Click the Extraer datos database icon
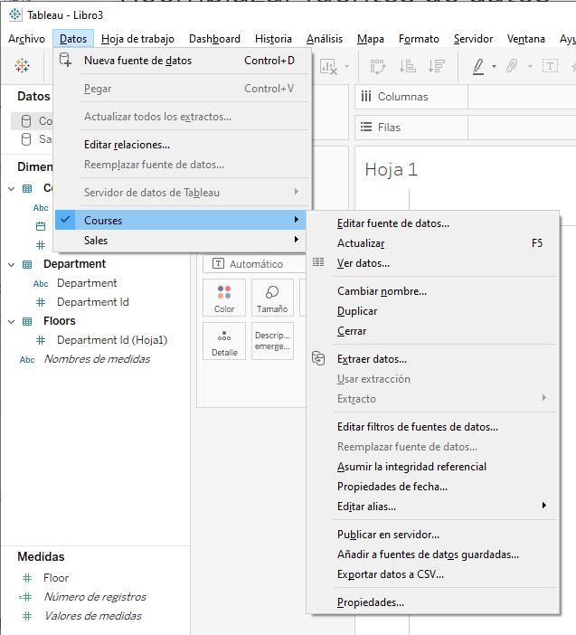 click(x=318, y=358)
